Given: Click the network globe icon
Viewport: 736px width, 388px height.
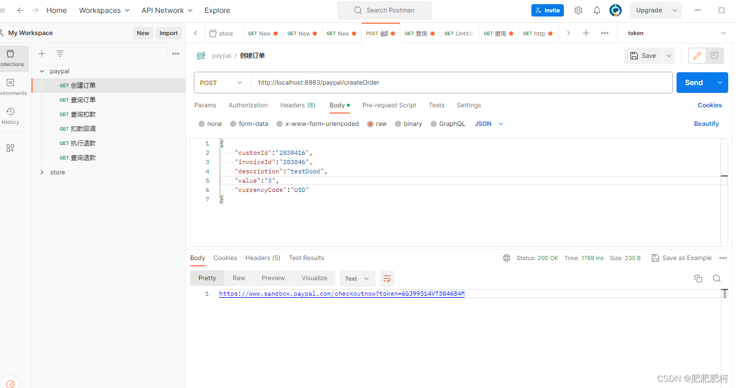Looking at the screenshot, I should tap(507, 258).
